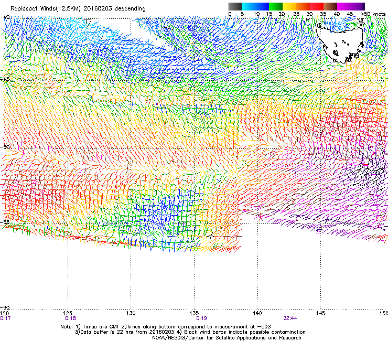Click the 'D:18' purple pass time label
This screenshot has height=341, width=388.
(70, 318)
